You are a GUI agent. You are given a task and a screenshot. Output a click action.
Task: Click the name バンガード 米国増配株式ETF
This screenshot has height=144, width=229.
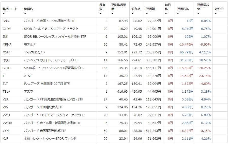(x=43, y=108)
